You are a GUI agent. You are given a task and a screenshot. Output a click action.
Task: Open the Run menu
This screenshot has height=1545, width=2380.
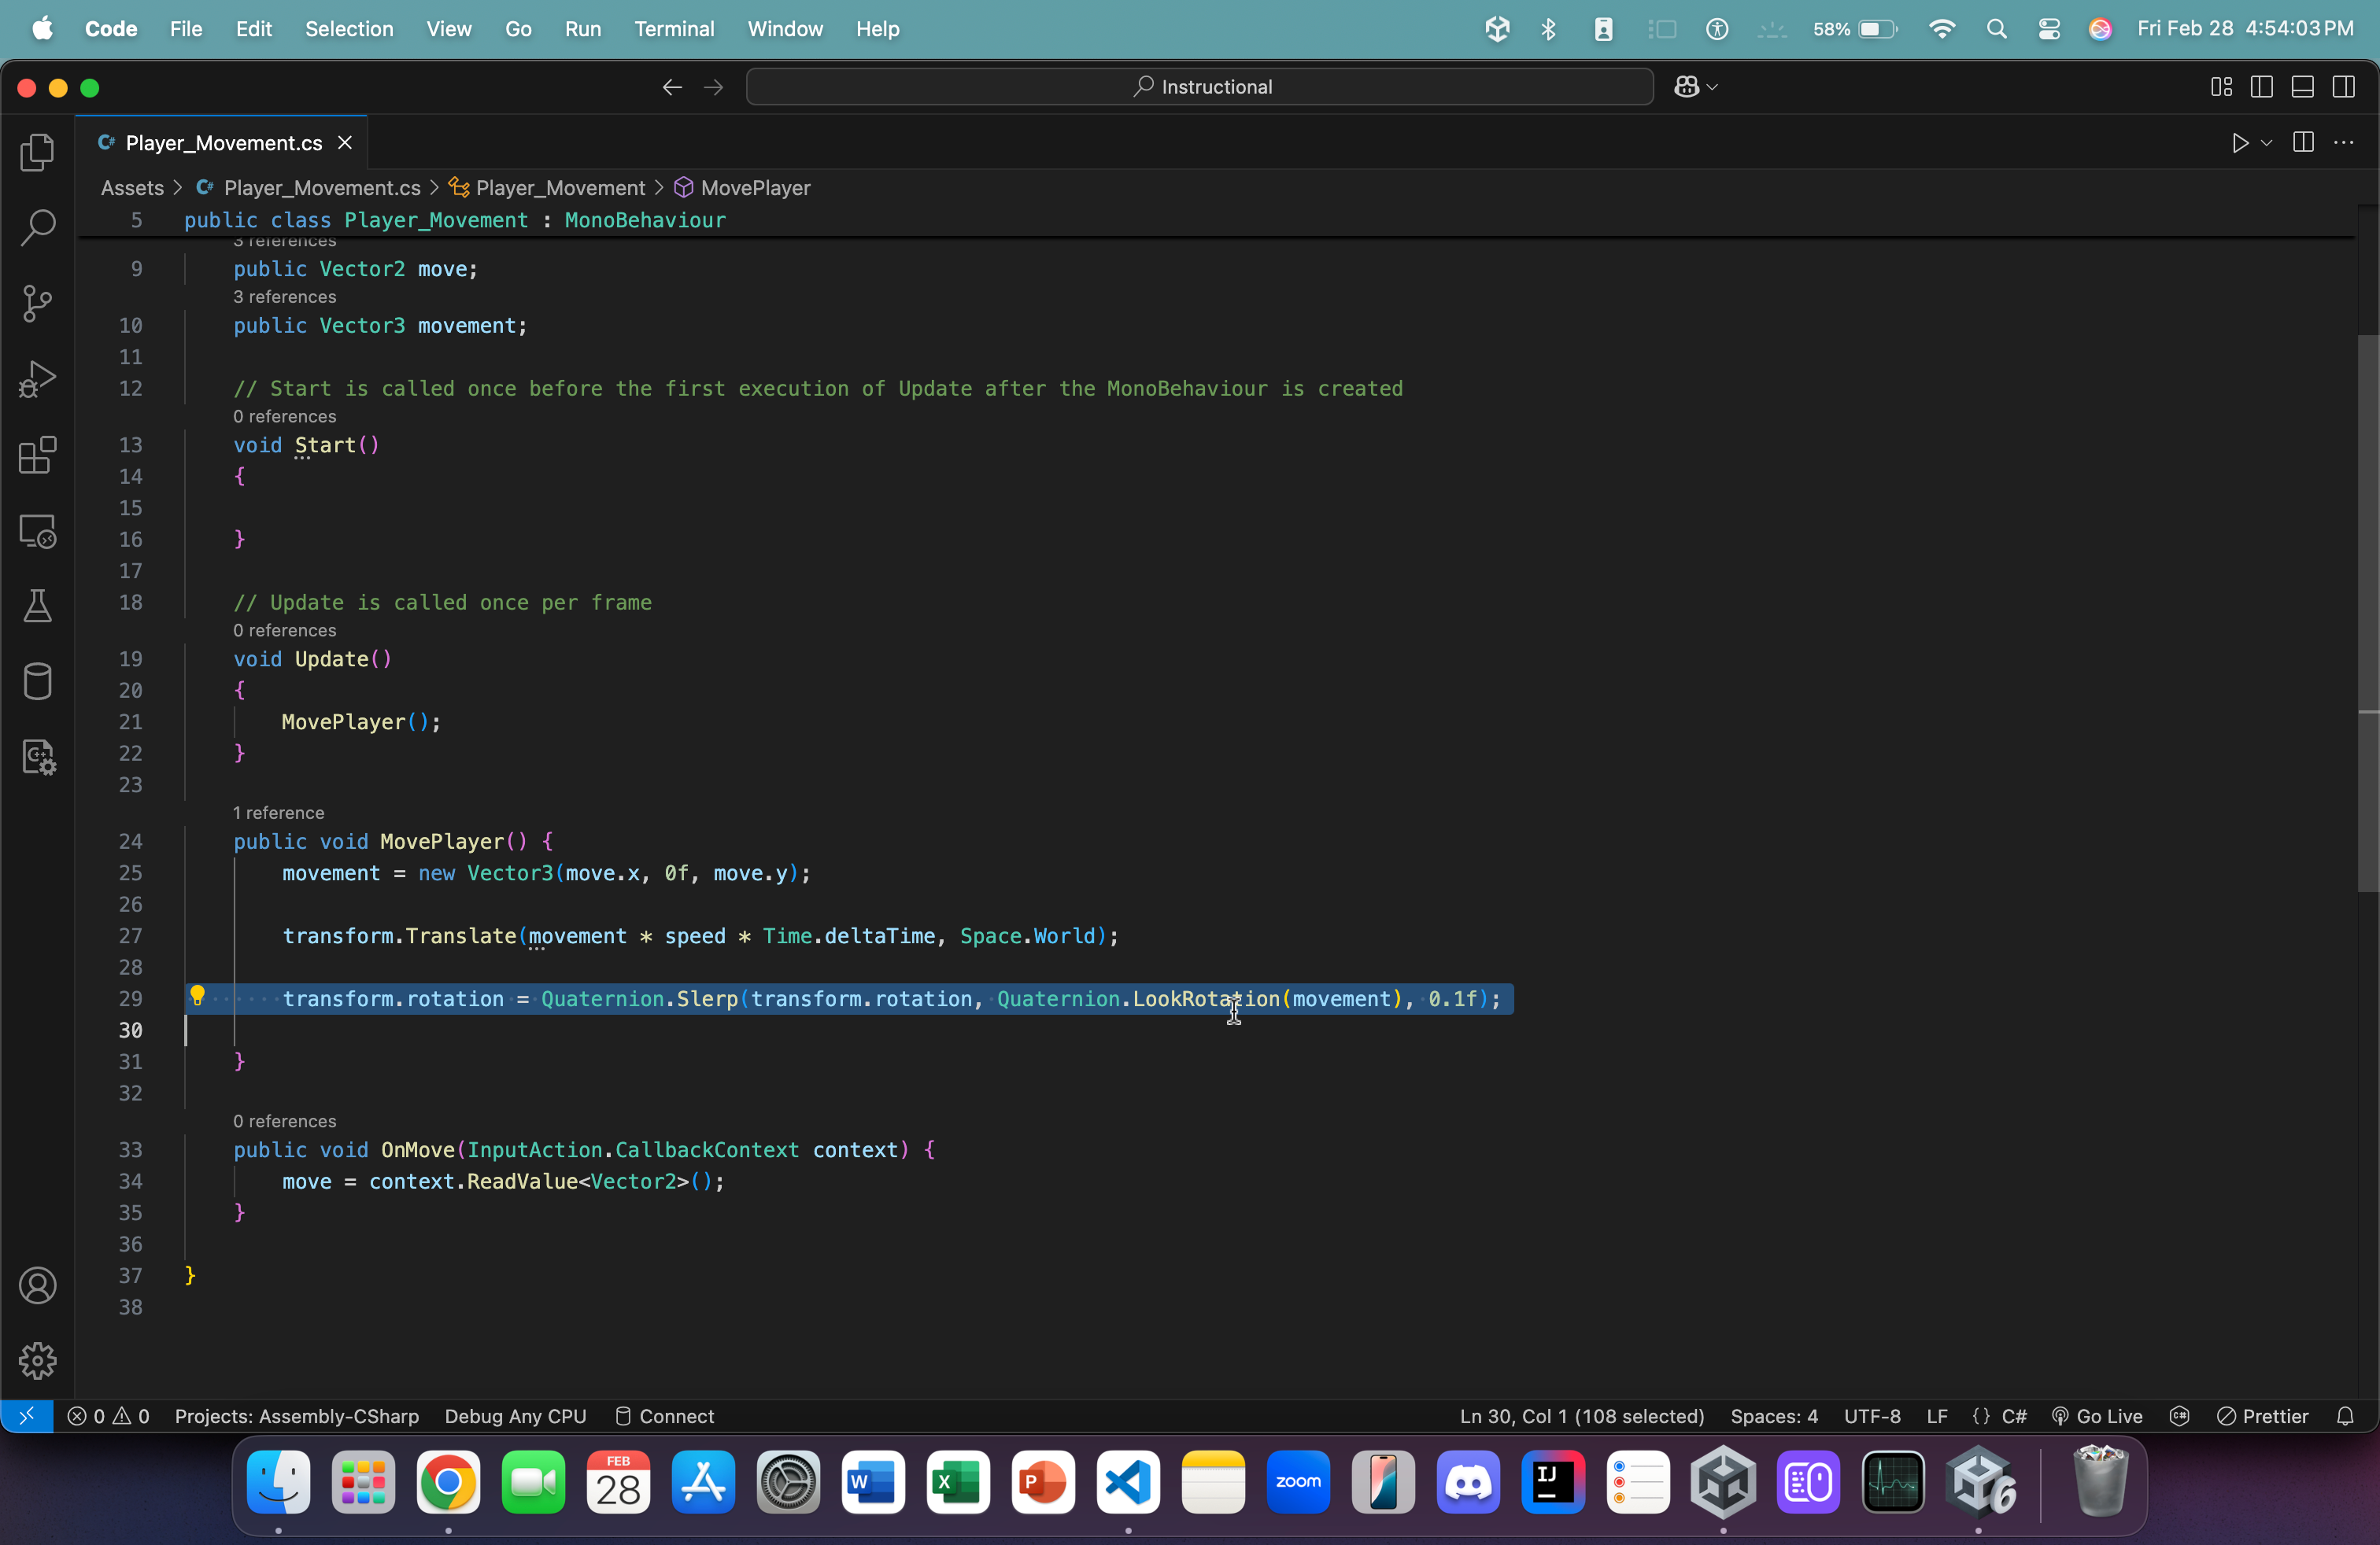(x=583, y=29)
